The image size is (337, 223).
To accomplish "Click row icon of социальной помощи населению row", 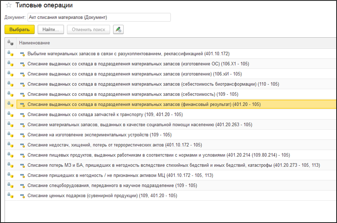I will (x=22, y=125).
